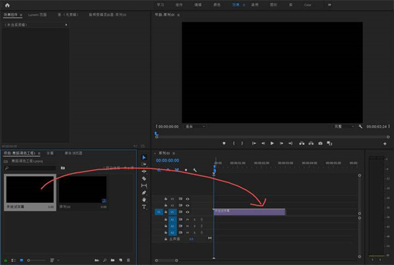Select the Pen tool
This screenshot has width=394, height=265.
144,192
